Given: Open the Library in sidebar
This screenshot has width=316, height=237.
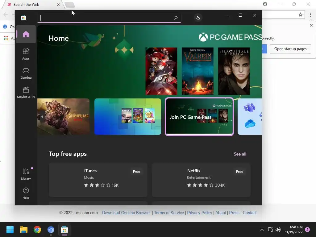Looking at the screenshot, I should 26,174.
